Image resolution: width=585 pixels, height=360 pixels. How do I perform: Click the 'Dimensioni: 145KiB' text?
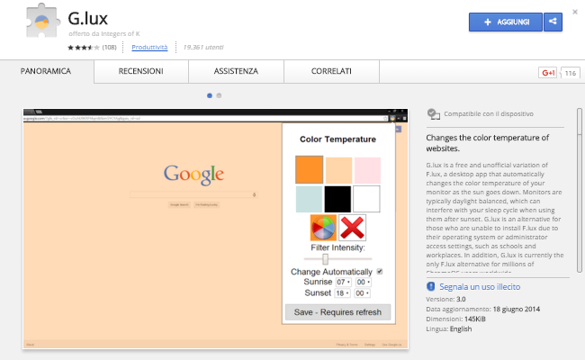[455, 319]
